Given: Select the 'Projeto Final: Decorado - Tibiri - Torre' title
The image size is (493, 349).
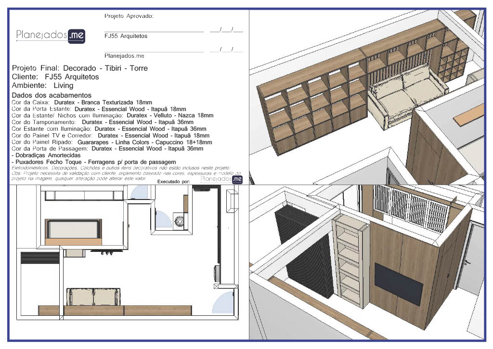Looking at the screenshot, I should (79, 68).
